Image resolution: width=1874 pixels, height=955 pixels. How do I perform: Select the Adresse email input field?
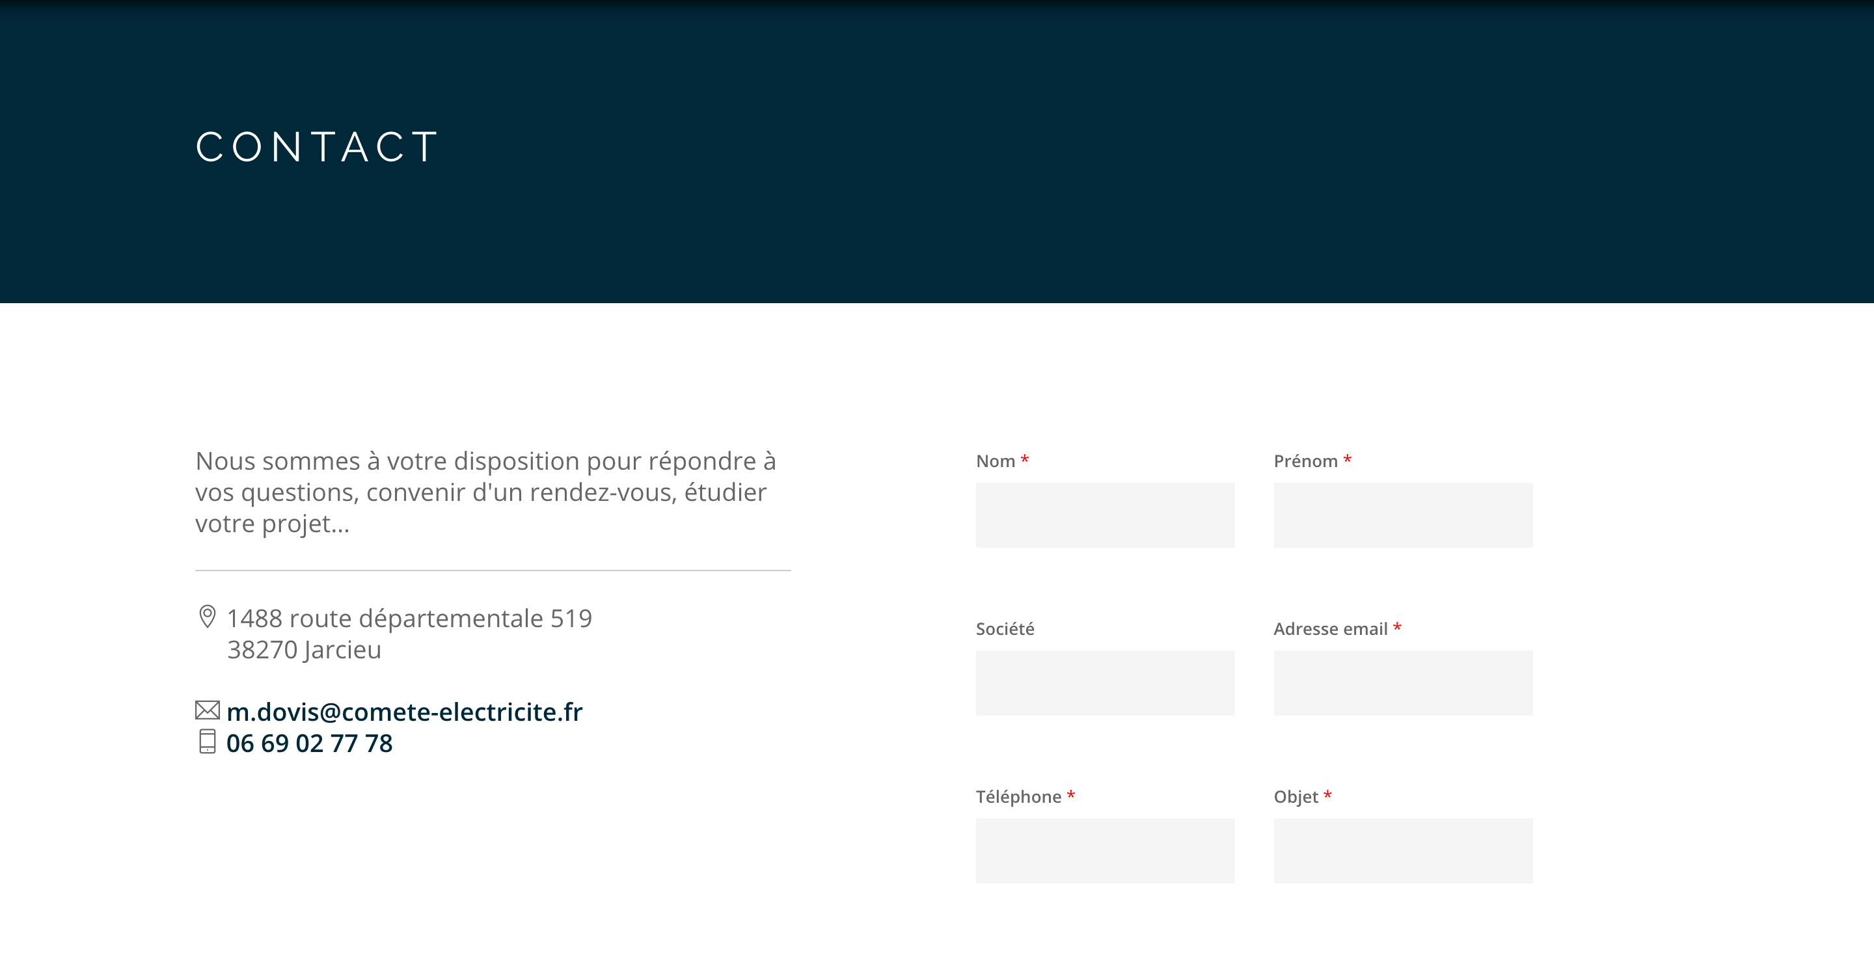[x=1403, y=683]
